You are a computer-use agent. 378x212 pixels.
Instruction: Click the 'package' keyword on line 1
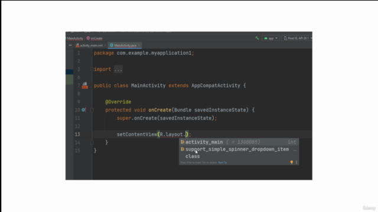tap(104, 53)
